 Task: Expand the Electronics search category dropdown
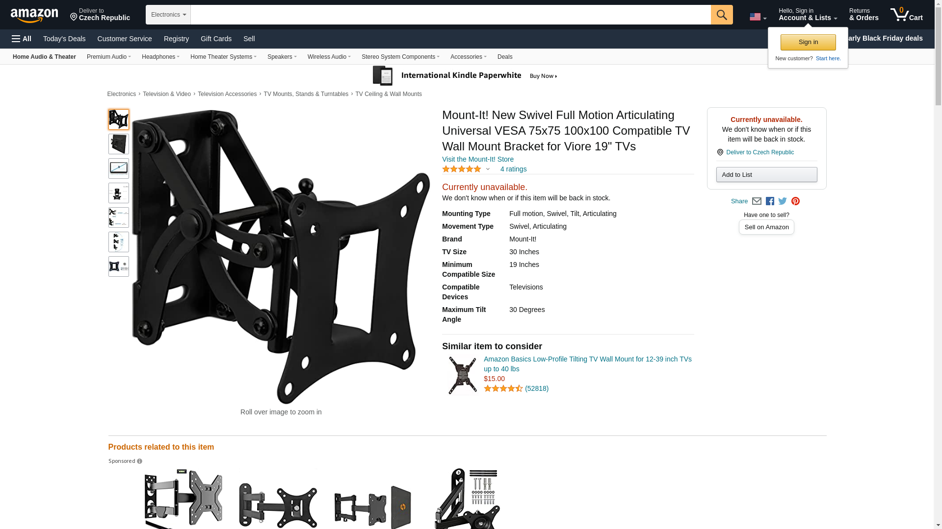pos(168,15)
